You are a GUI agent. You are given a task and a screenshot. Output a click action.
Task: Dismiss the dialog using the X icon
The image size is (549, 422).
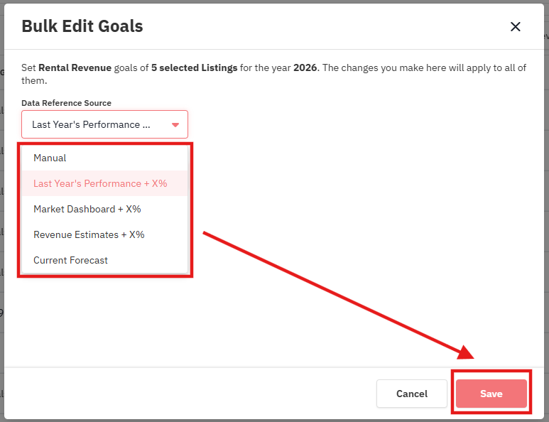click(x=515, y=26)
